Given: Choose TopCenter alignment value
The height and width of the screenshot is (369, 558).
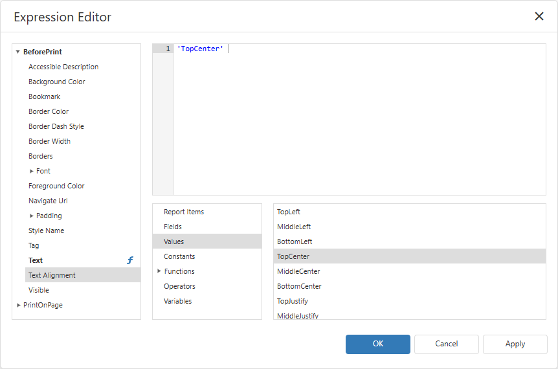Looking at the screenshot, I should pos(410,256).
